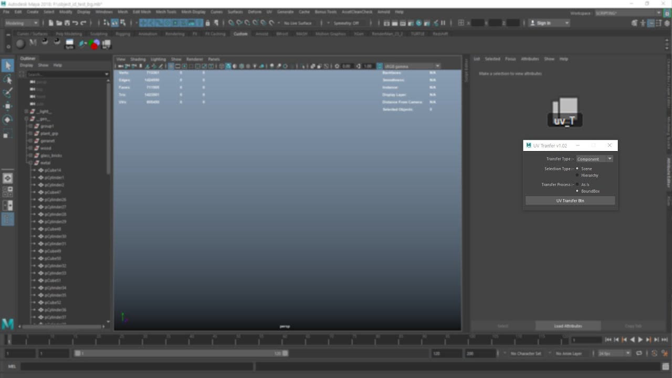The height and width of the screenshot is (378, 672).
Task: Choose the Scale tool in Tool Box
Action: coord(7,134)
